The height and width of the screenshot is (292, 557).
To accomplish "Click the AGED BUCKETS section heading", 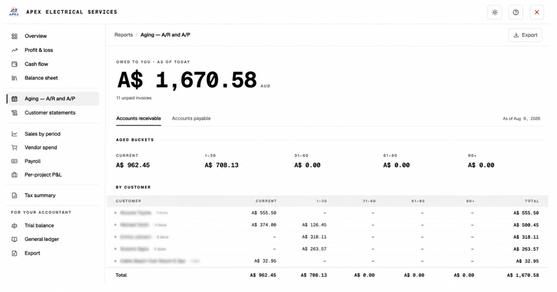I will (x=135, y=140).
